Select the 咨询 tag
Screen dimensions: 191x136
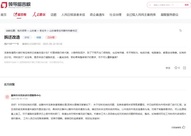[27, 37]
